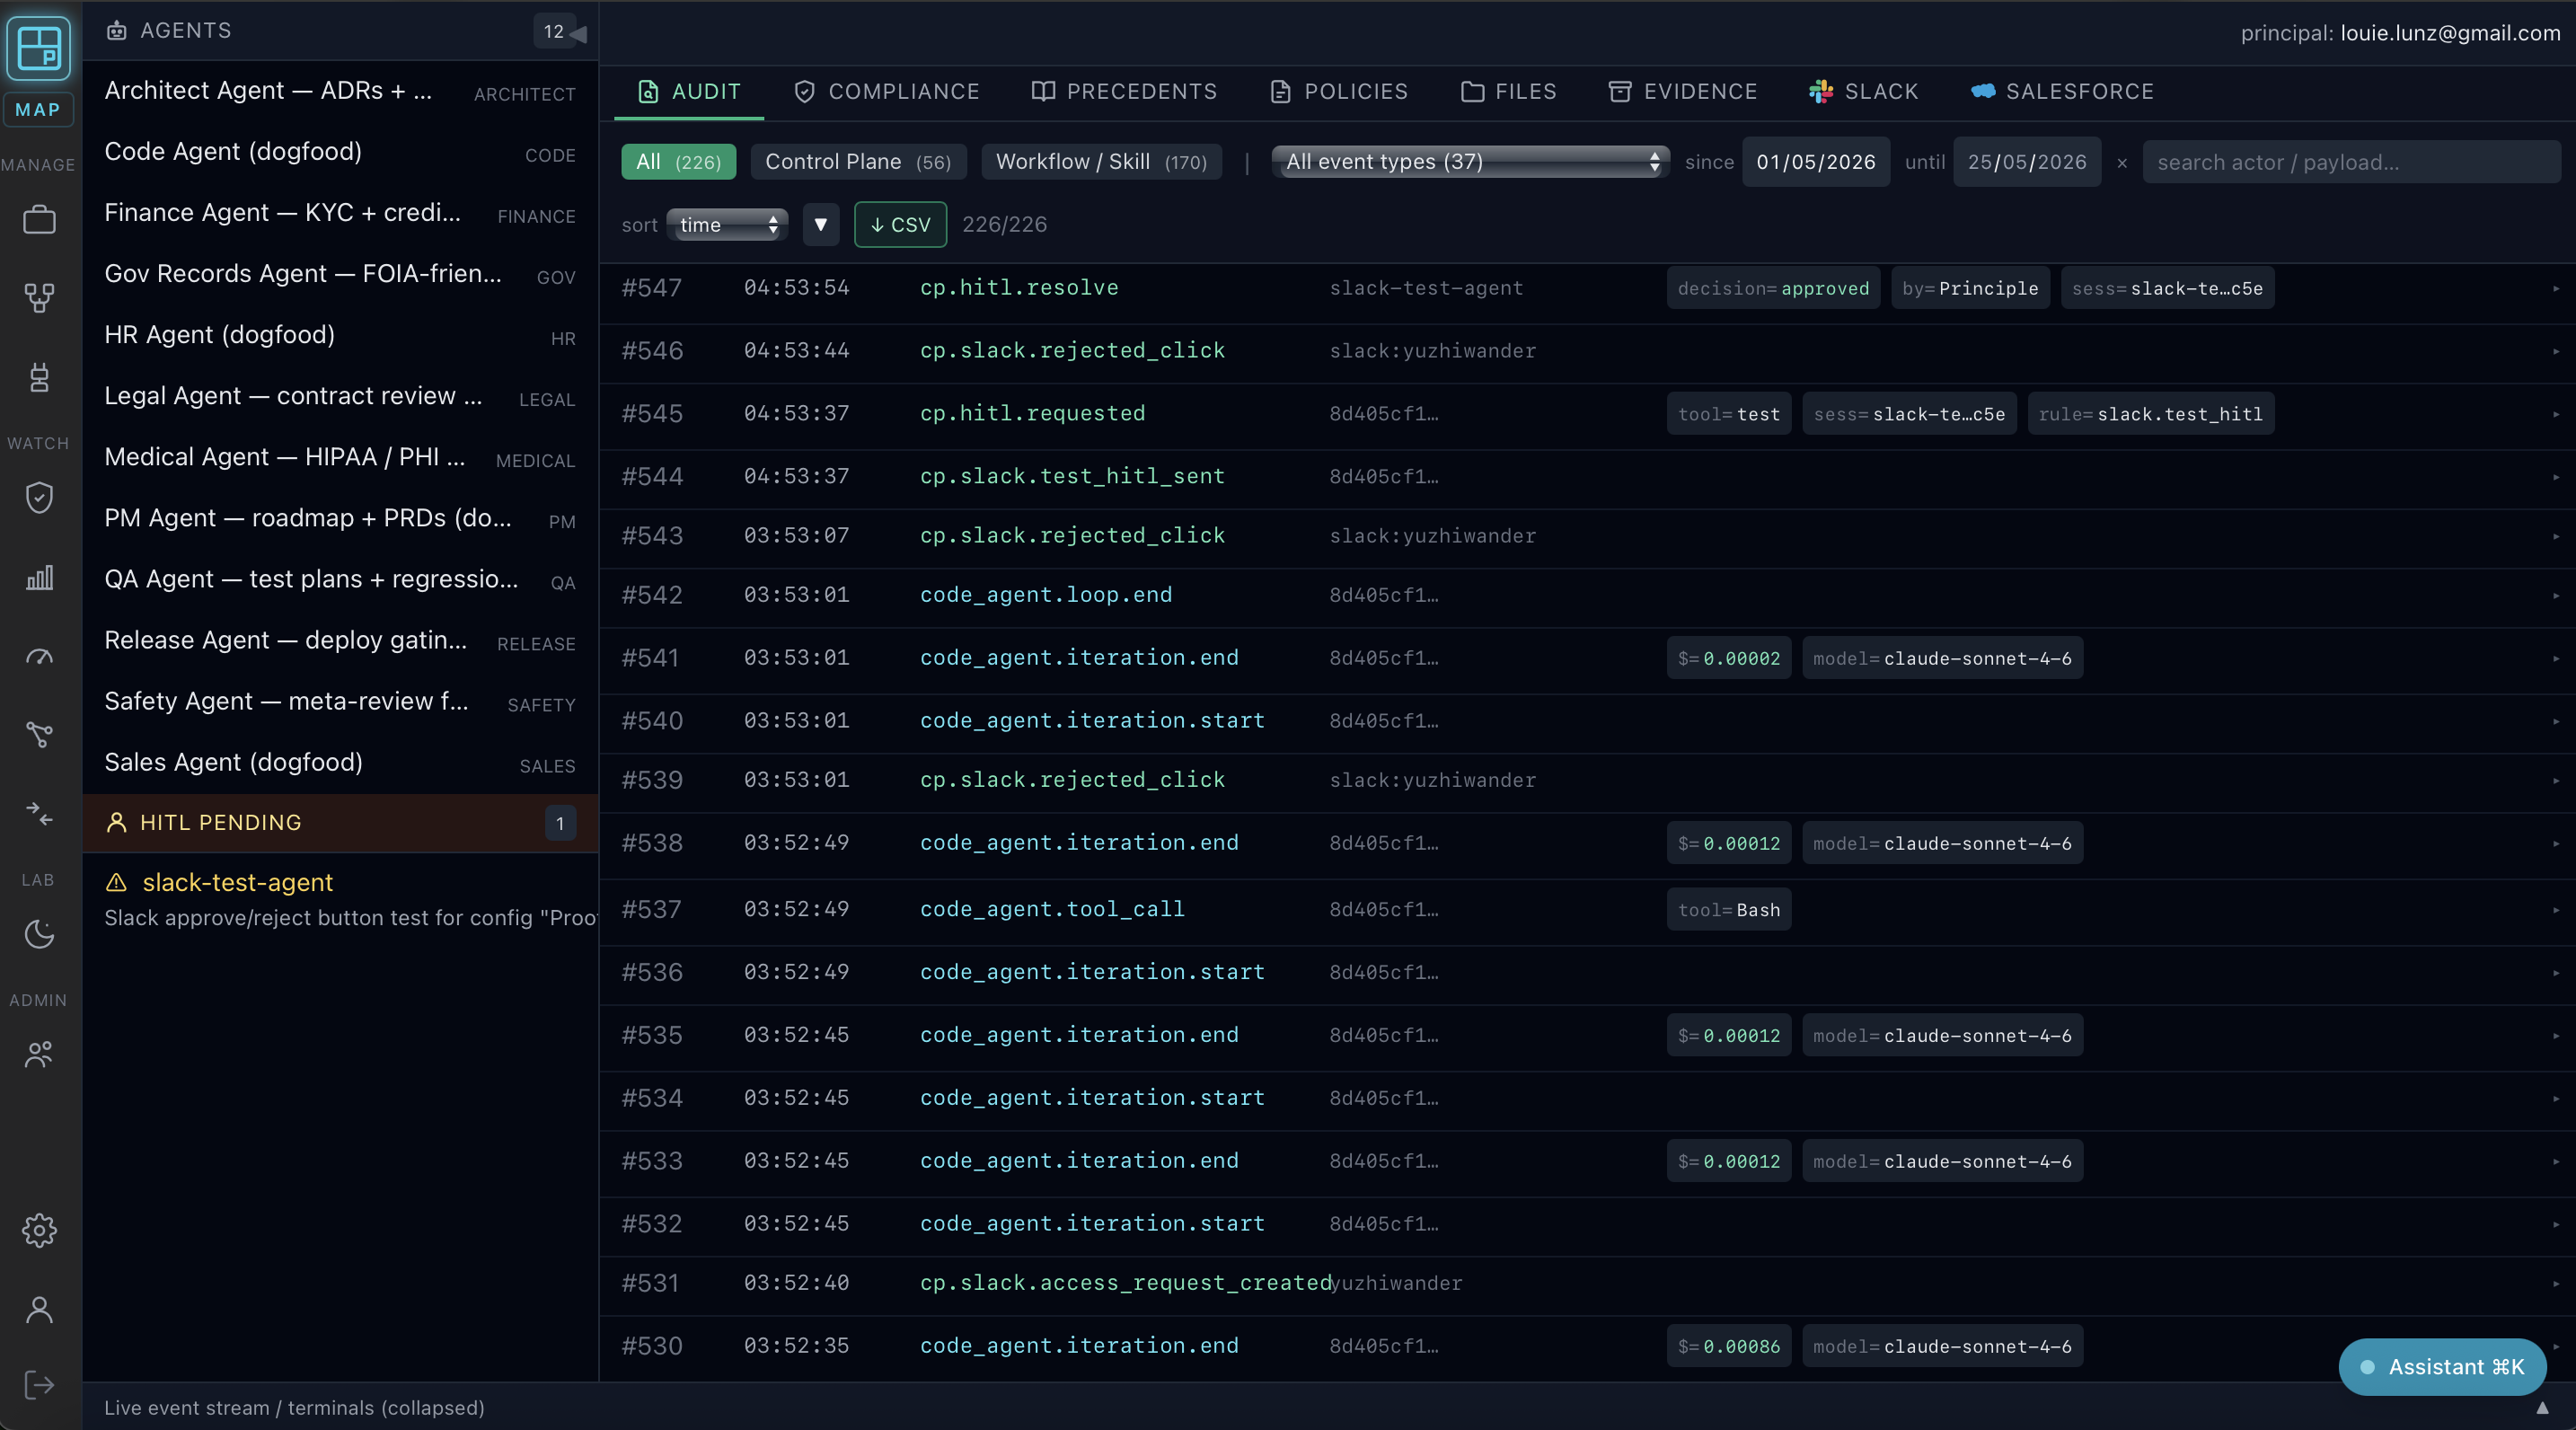Filter by Workflow / Skill (170)
This screenshot has width=2576, height=1430.
1101,162
